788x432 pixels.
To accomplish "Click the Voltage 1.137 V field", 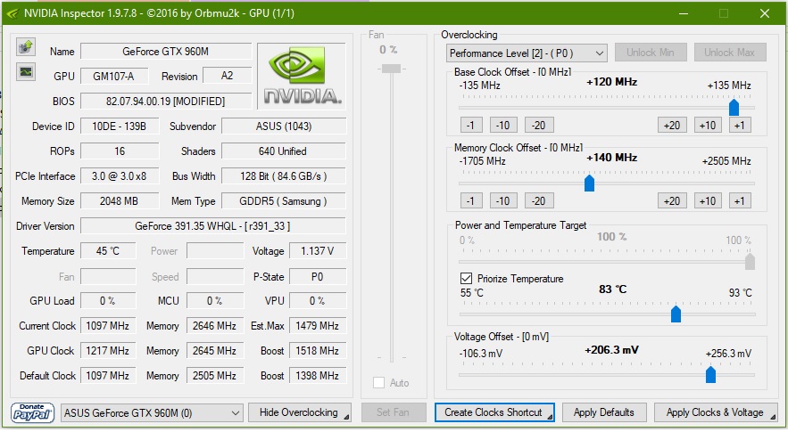I will point(318,251).
